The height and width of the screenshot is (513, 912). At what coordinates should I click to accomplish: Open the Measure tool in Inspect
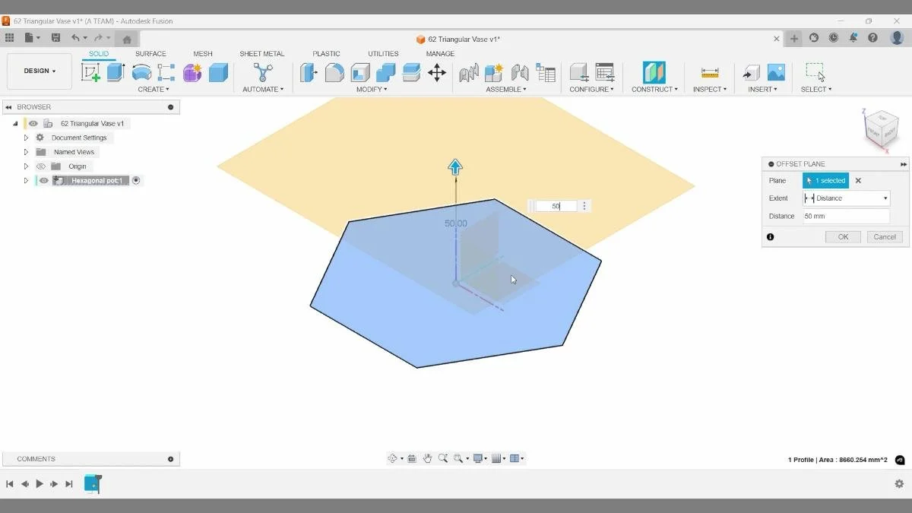tap(709, 73)
